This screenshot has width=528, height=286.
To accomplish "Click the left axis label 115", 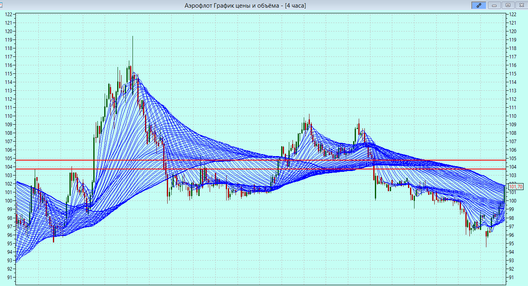I will 9,74.
